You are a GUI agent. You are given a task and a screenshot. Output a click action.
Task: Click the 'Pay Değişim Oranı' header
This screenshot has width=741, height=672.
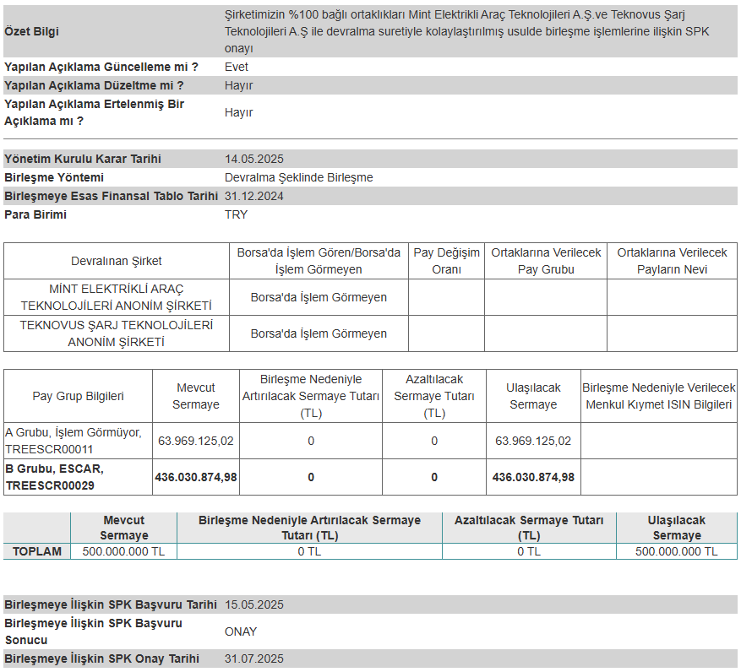447,261
